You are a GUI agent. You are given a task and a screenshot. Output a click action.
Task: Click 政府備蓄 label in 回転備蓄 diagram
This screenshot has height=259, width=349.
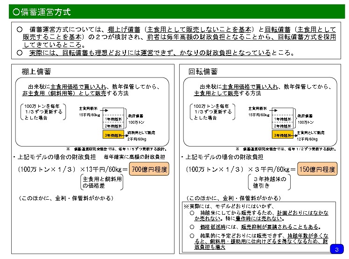click(x=305, y=116)
